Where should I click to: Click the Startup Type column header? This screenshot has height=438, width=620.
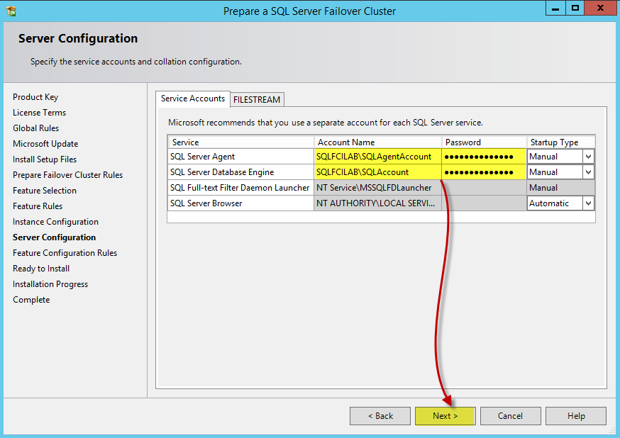point(560,142)
